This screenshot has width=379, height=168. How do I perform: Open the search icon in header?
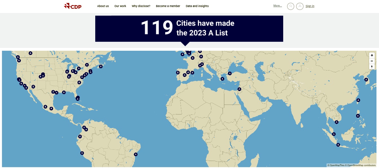pyautogui.click(x=291, y=6)
